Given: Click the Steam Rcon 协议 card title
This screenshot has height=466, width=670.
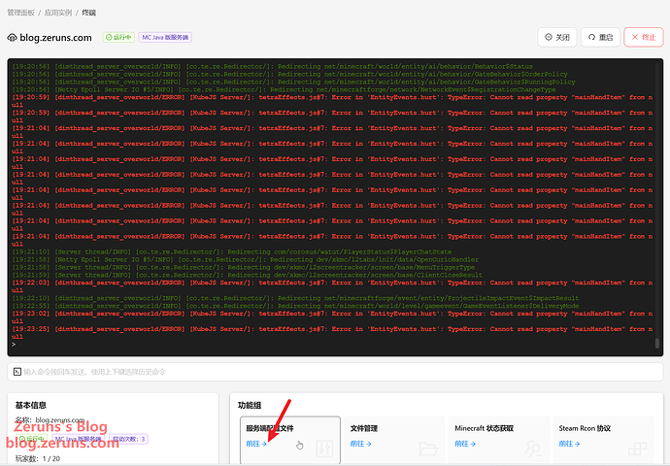Looking at the screenshot, I should point(585,428).
